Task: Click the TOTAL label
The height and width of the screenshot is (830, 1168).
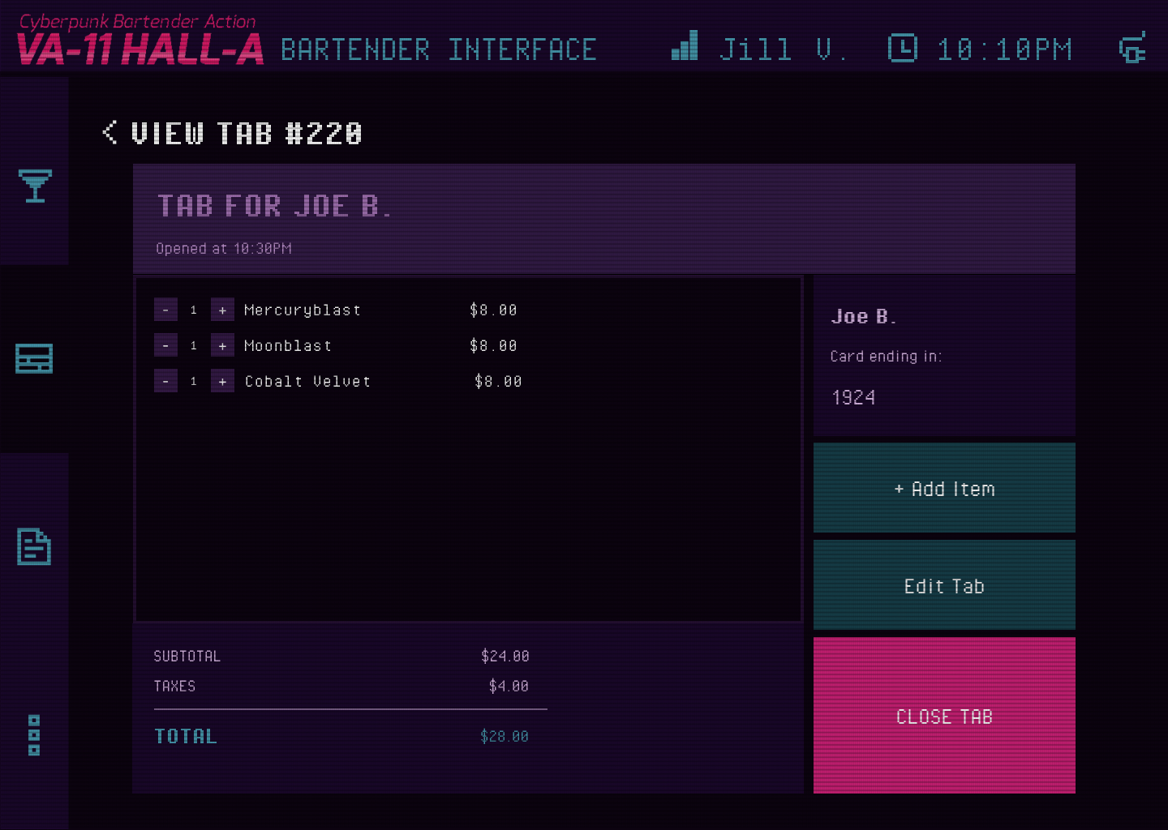Action: tap(186, 736)
